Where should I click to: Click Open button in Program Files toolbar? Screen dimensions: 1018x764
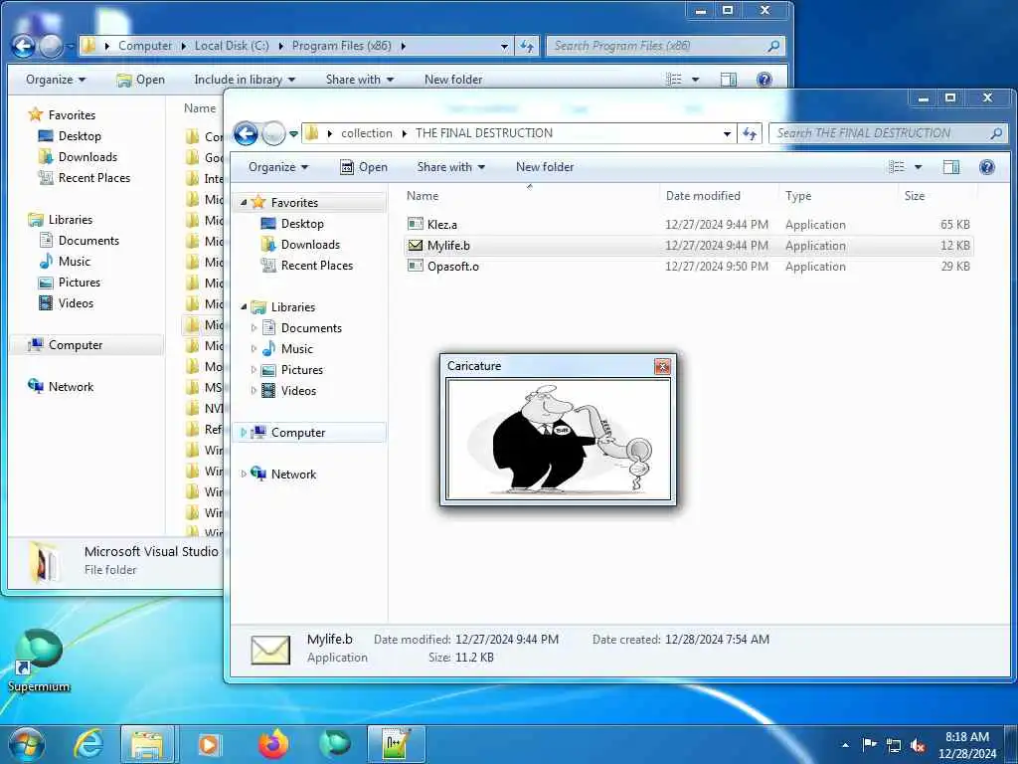click(x=141, y=80)
